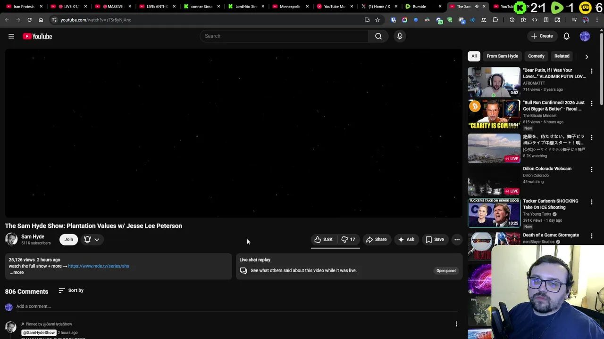Open pinned comment options menu
Image resolution: width=604 pixels, height=339 pixels.
click(456, 324)
